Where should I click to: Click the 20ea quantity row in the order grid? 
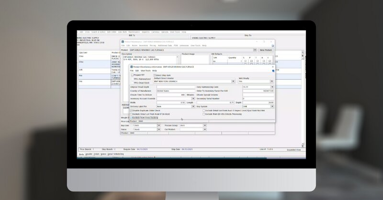pyautogui.click(x=94, y=64)
